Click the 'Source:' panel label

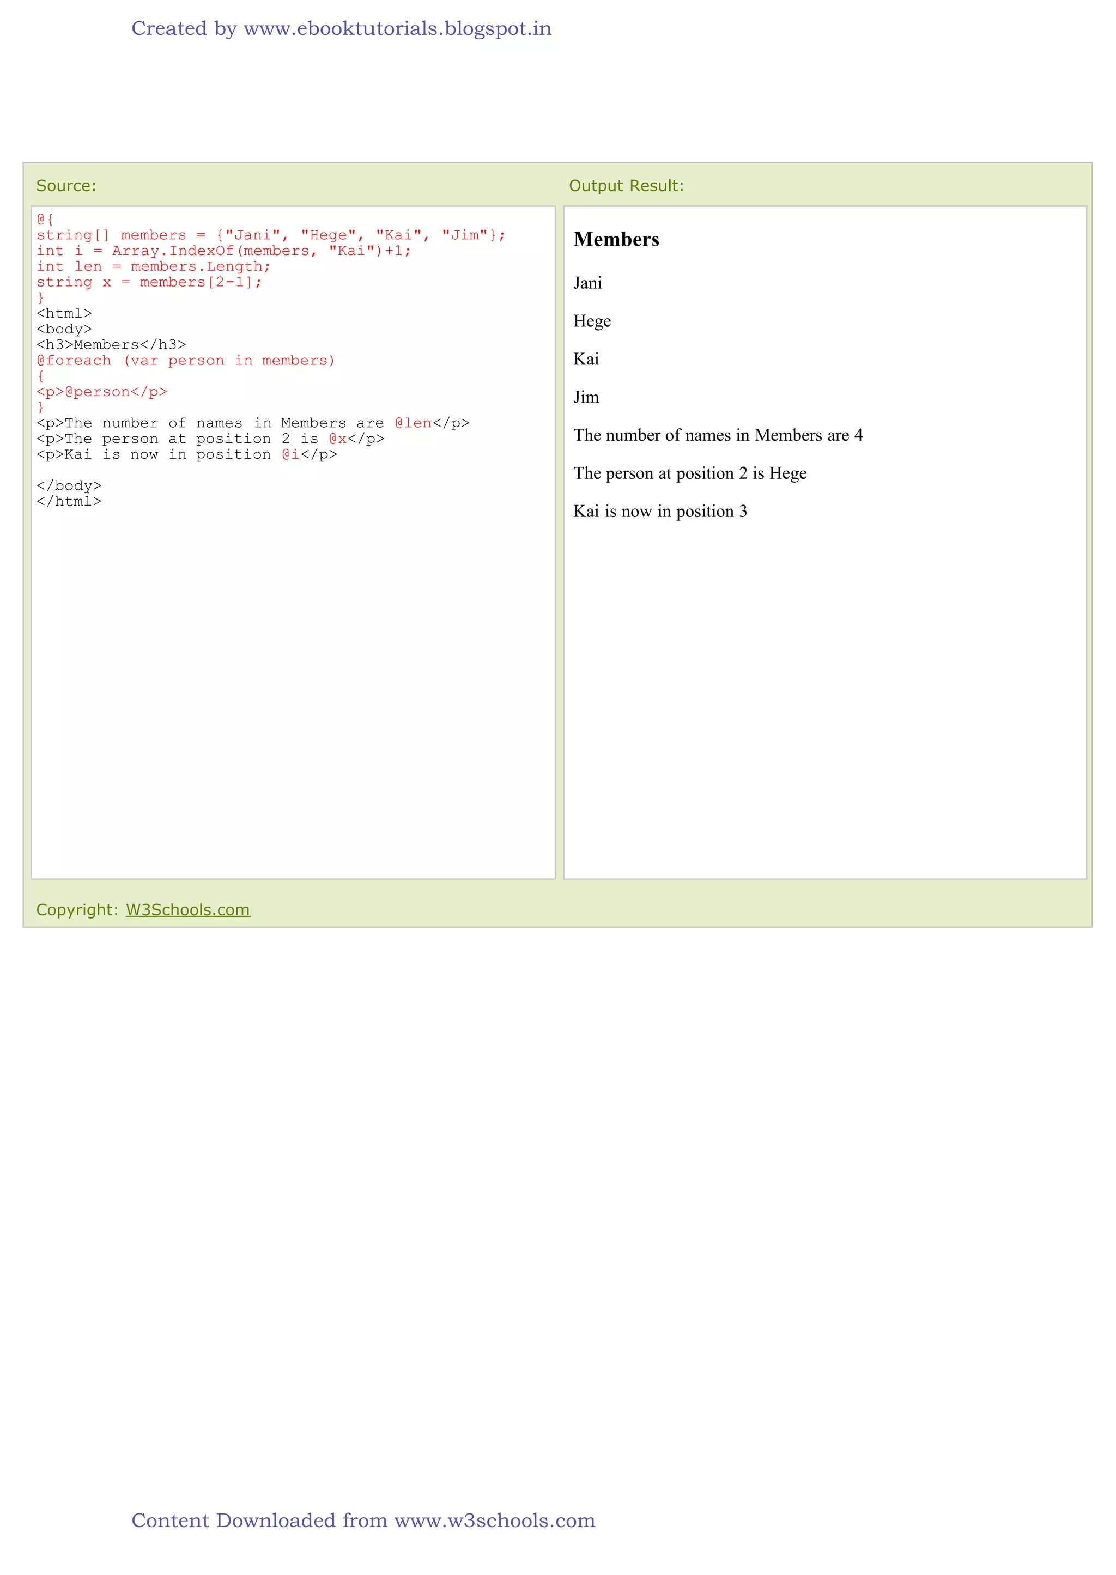coord(66,185)
